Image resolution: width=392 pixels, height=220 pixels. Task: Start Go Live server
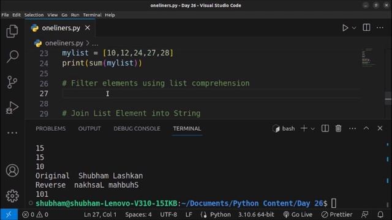click(298, 215)
